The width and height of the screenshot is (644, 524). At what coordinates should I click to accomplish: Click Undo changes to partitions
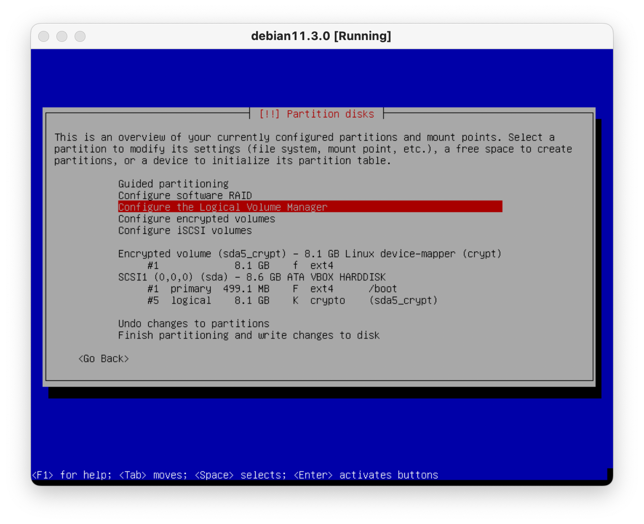[x=194, y=324]
